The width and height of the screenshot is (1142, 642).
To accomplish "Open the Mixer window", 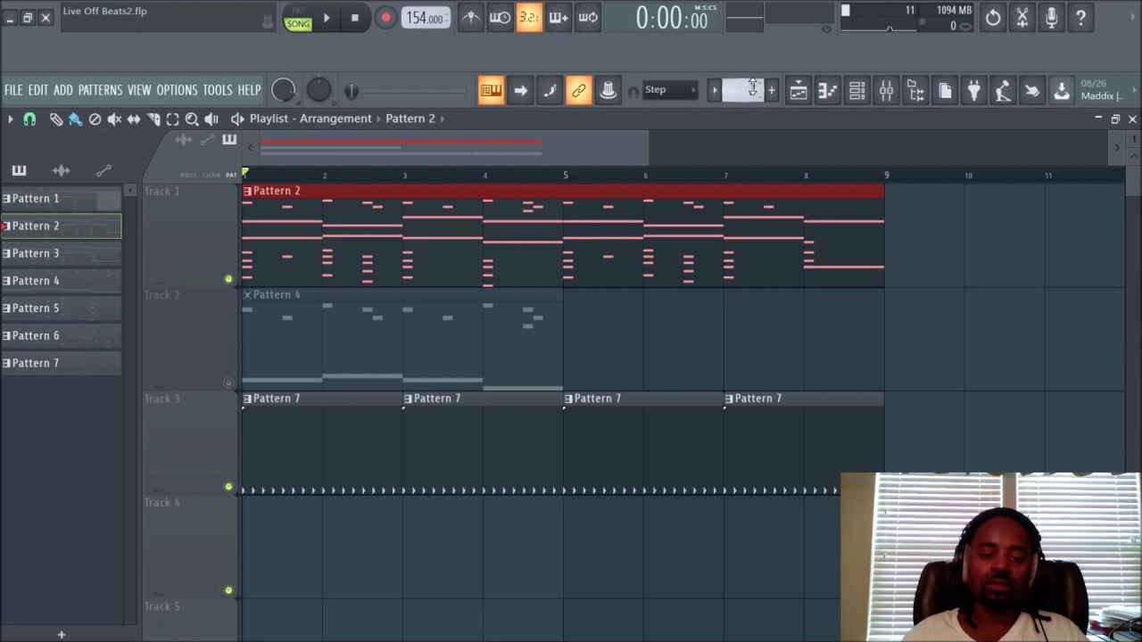I will click(x=887, y=90).
